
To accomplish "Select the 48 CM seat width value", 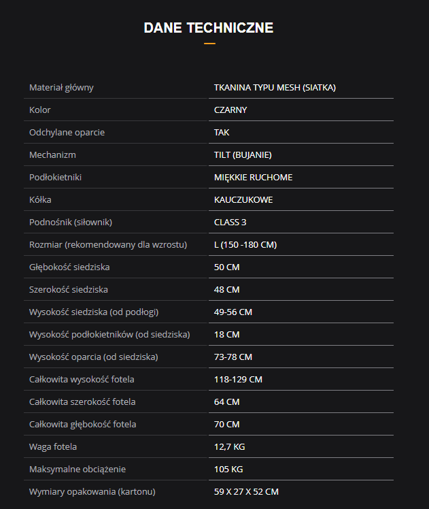I will pos(226,289).
